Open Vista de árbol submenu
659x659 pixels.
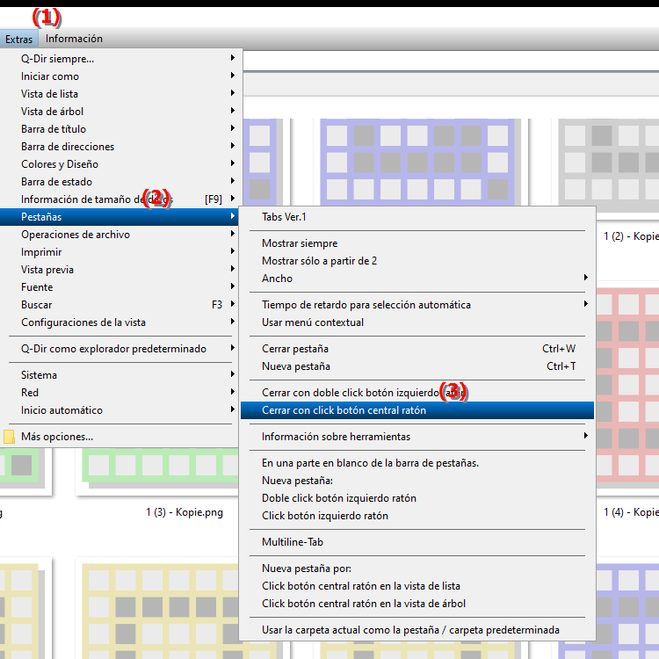(x=119, y=112)
